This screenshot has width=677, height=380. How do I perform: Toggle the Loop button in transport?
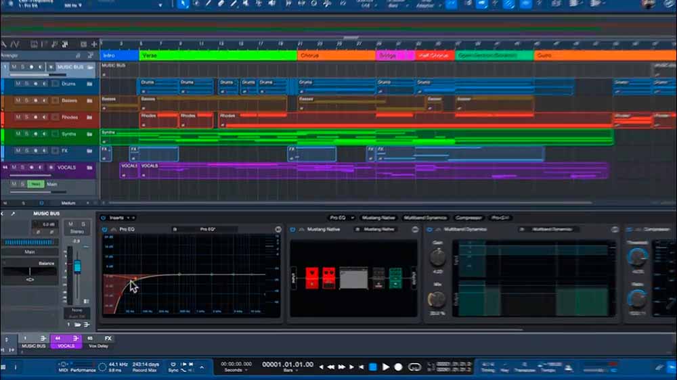coord(414,367)
